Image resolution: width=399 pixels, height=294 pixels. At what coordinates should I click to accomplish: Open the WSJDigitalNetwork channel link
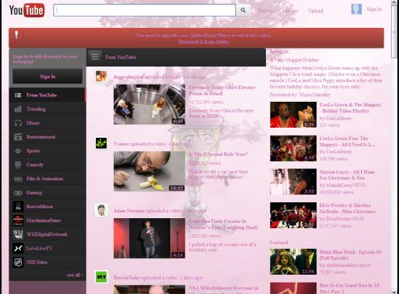coord(47,234)
